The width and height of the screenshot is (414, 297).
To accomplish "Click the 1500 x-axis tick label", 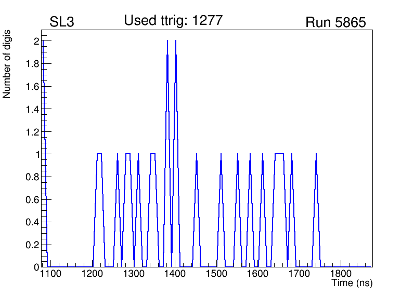I will (216, 274).
